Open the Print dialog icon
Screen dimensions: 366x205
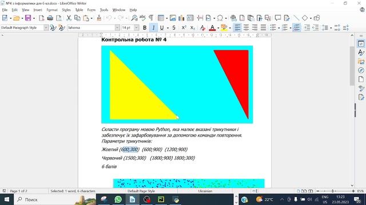[x=50, y=18]
